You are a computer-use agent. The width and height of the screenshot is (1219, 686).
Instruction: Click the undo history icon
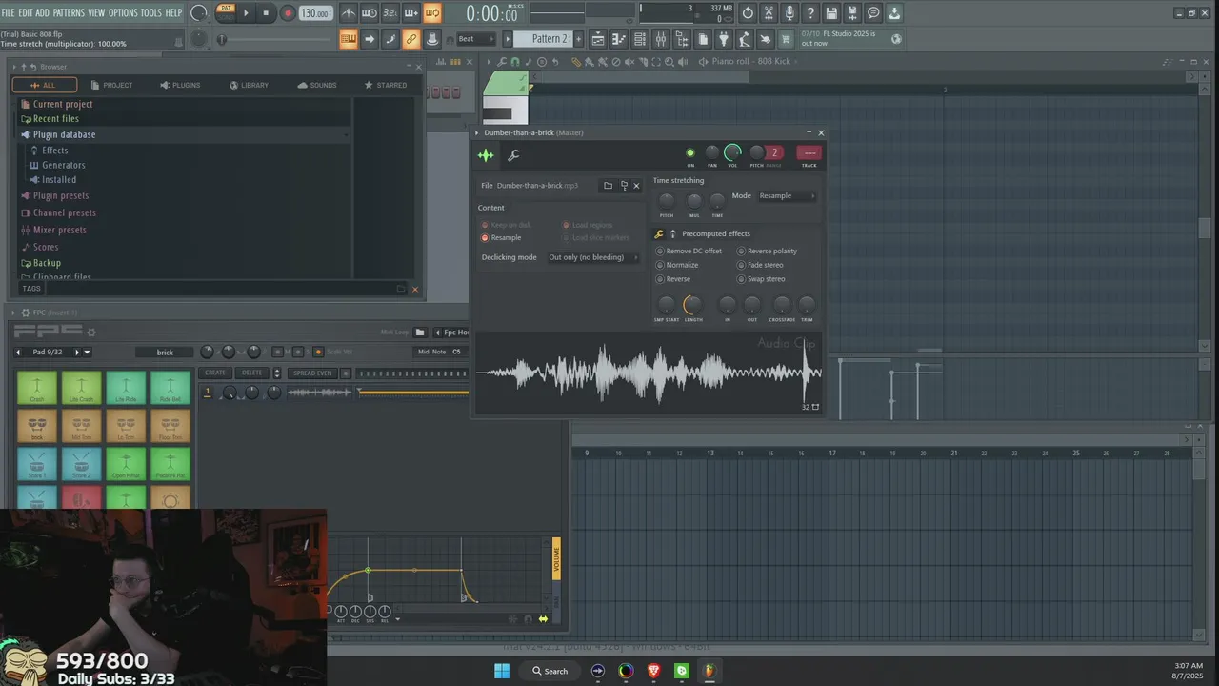click(748, 13)
